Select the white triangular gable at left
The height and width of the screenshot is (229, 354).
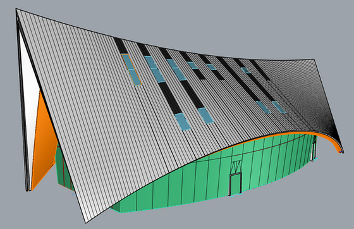29,90
